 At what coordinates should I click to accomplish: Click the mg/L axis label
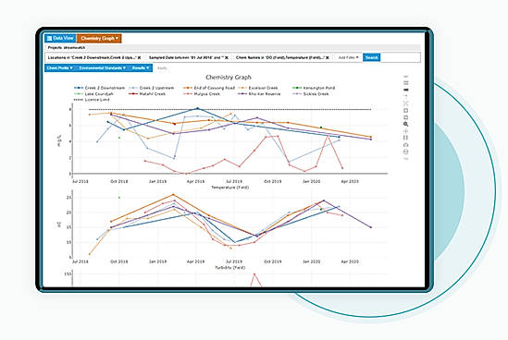pos(59,141)
